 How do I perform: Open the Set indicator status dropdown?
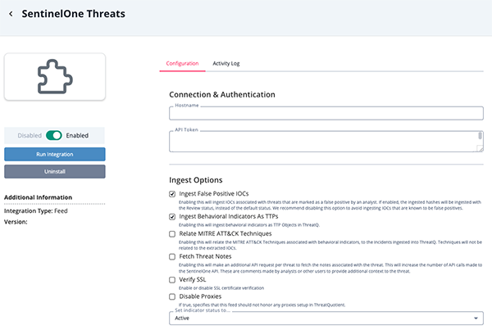pyautogui.click(x=326, y=318)
